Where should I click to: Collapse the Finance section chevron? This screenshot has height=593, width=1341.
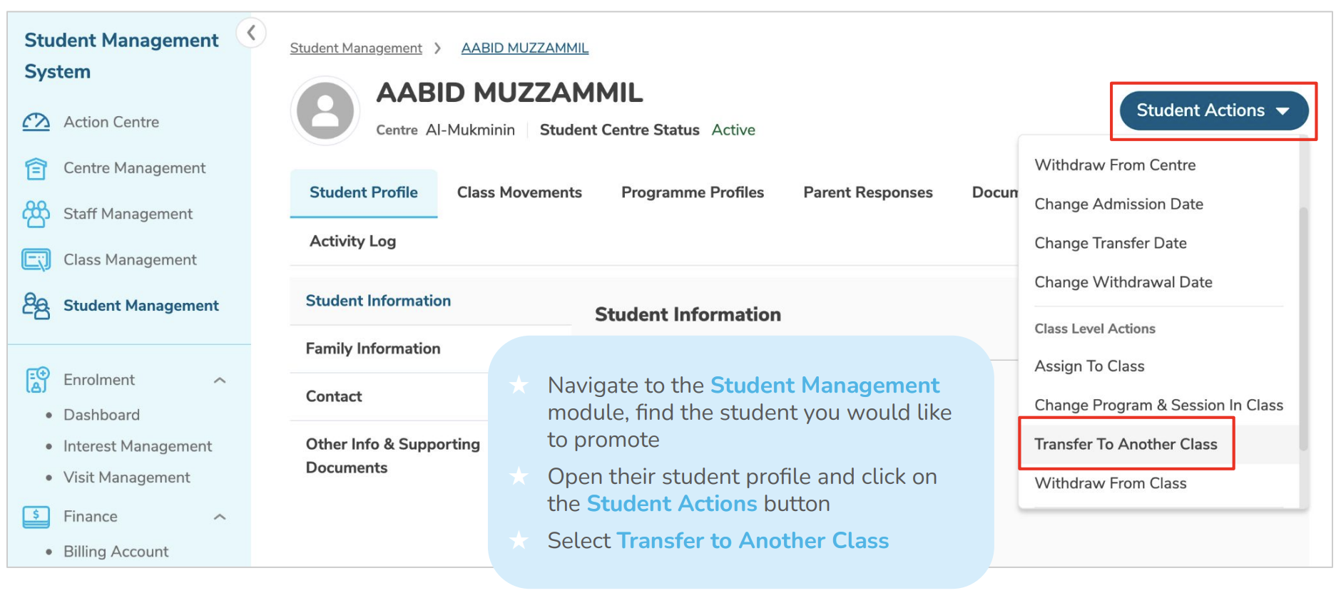tap(220, 517)
